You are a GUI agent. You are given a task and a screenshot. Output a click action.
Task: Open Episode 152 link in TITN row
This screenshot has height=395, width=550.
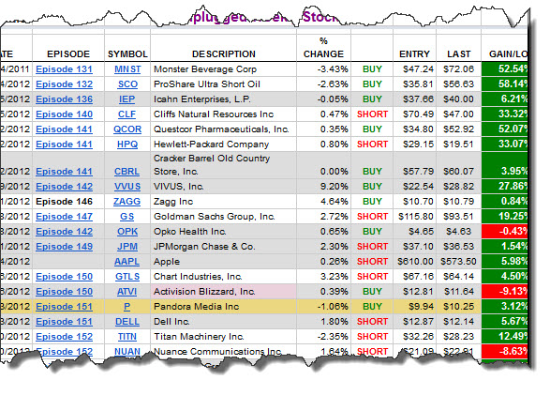click(x=65, y=337)
